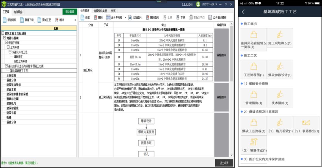Select 建筑电气 in the tree
322x168 pixels.
[11, 103]
